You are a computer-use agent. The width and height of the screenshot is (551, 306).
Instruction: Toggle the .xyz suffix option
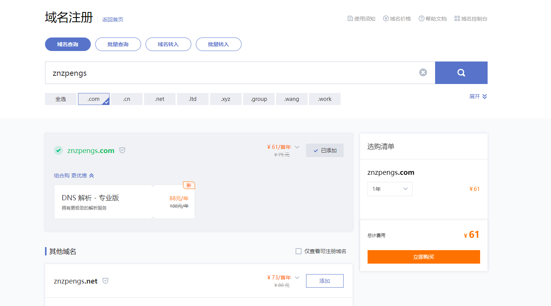tap(226, 99)
